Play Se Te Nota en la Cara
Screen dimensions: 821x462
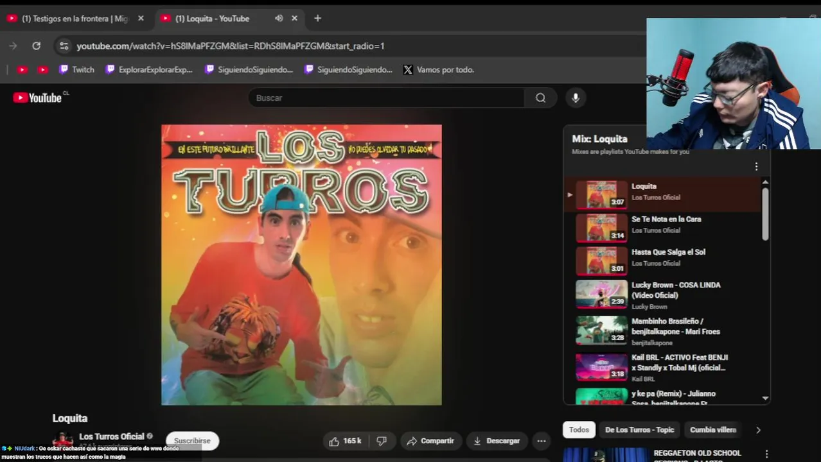tap(662, 227)
